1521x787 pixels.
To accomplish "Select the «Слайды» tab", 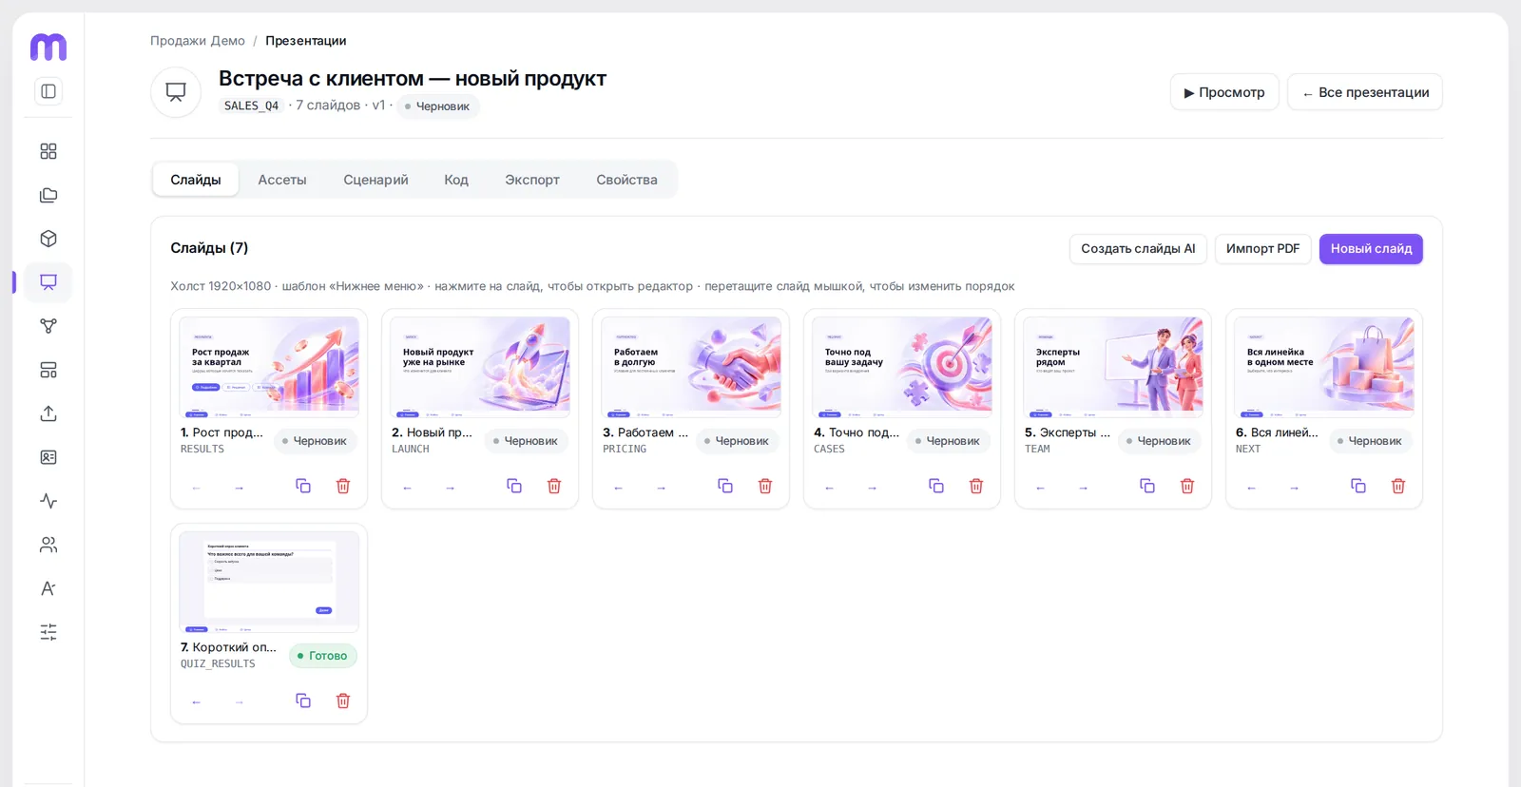I will coord(196,180).
